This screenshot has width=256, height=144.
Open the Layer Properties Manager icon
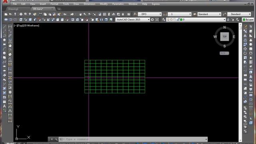tap(164, 20)
